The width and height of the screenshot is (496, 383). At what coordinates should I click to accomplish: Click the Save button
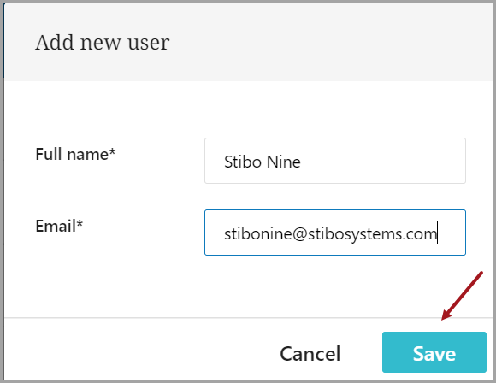pyautogui.click(x=434, y=352)
